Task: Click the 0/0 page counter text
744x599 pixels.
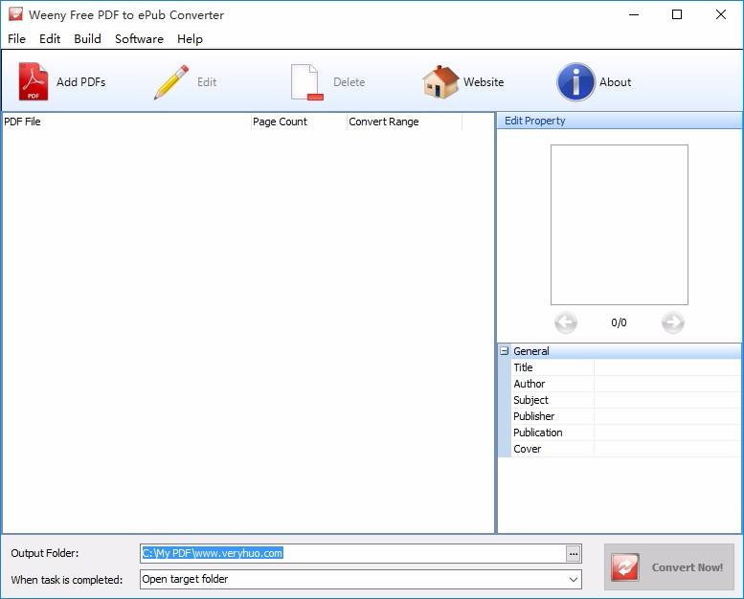Action: pyautogui.click(x=619, y=323)
